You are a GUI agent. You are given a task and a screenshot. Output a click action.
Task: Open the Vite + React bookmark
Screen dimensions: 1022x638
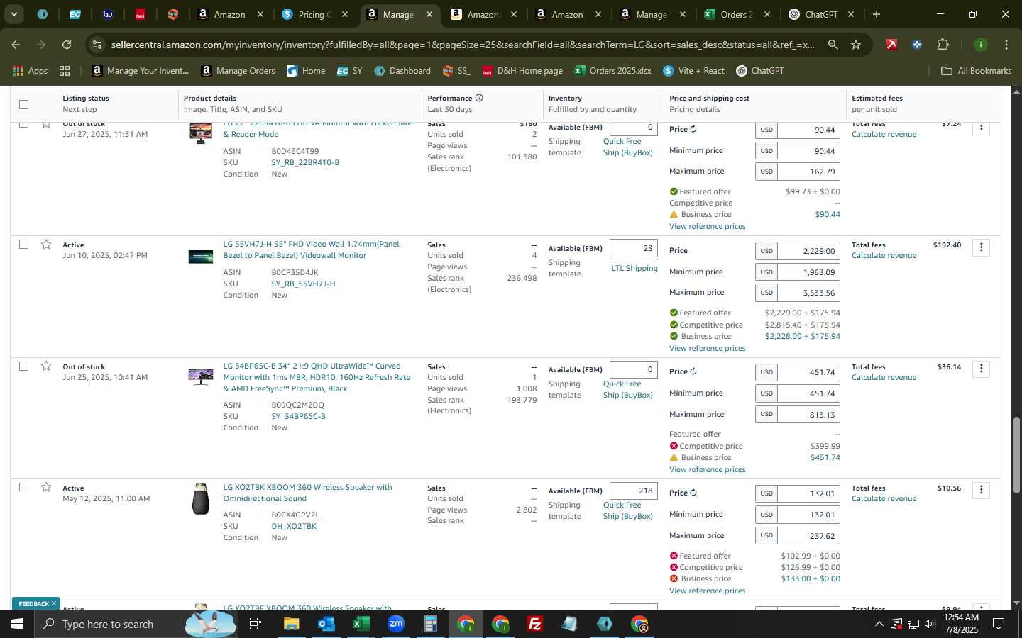click(693, 71)
